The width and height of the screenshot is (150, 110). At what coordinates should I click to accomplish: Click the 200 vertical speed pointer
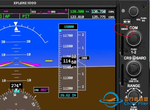84,58
